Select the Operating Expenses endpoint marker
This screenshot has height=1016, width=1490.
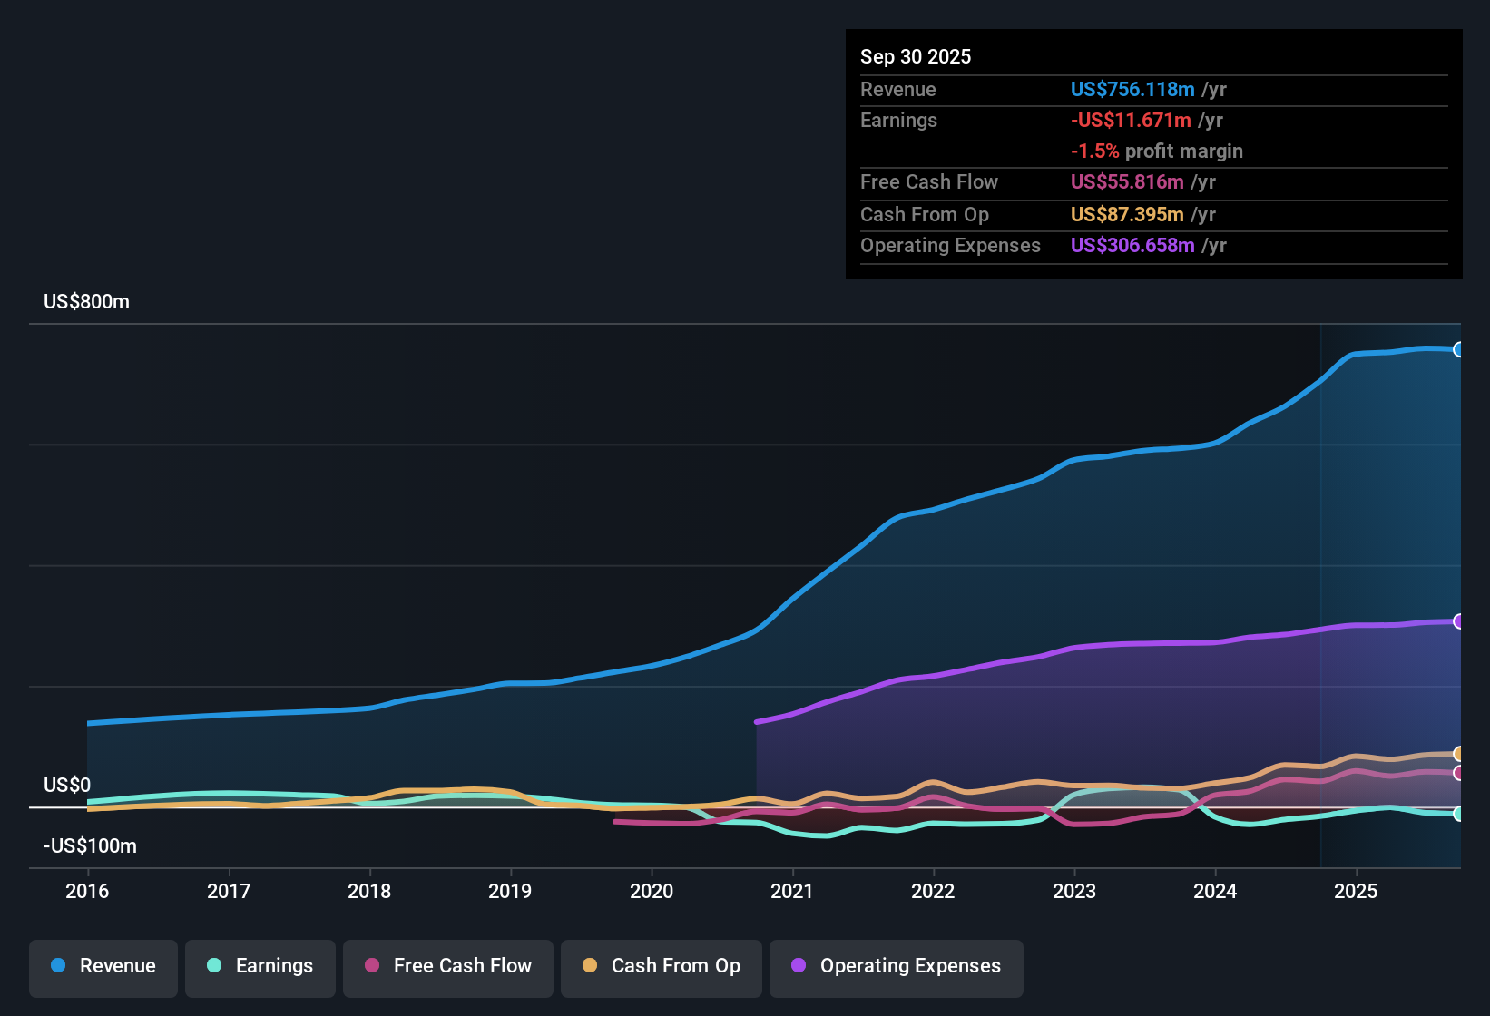1458,621
